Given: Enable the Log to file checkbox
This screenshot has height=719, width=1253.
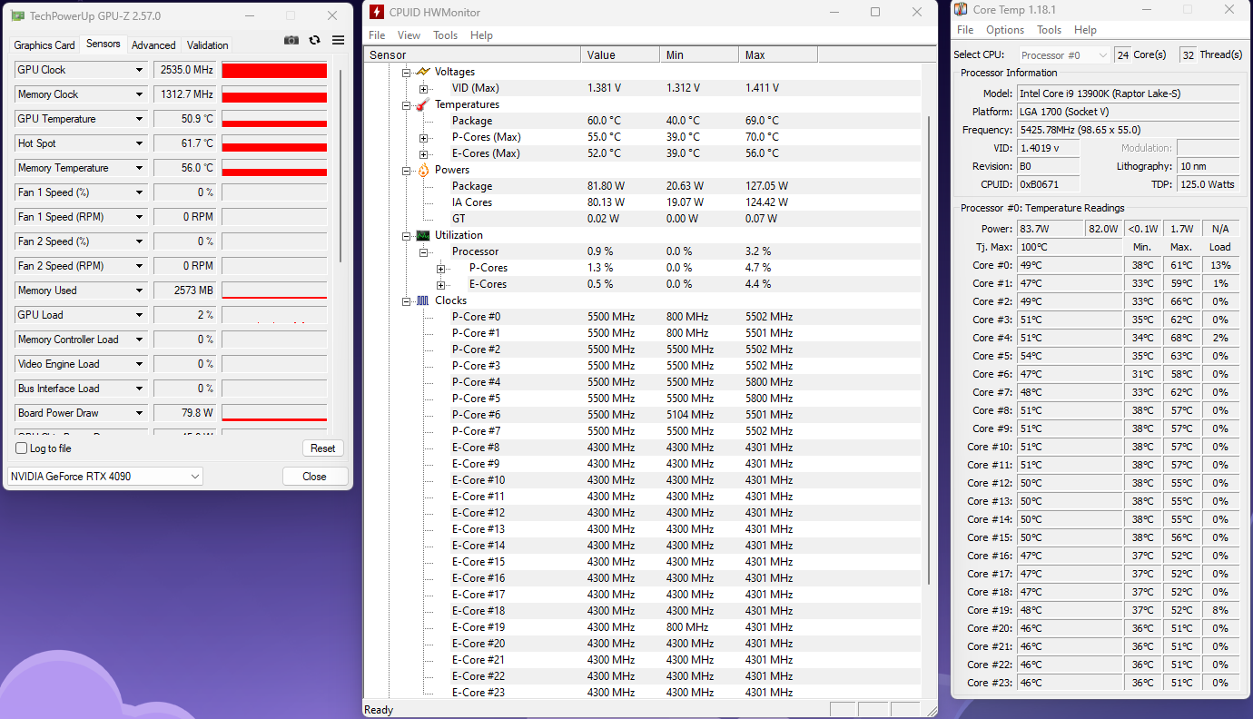Looking at the screenshot, I should [22, 448].
